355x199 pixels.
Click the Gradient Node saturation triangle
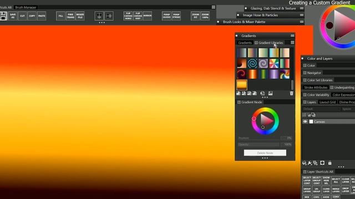coord(266,121)
